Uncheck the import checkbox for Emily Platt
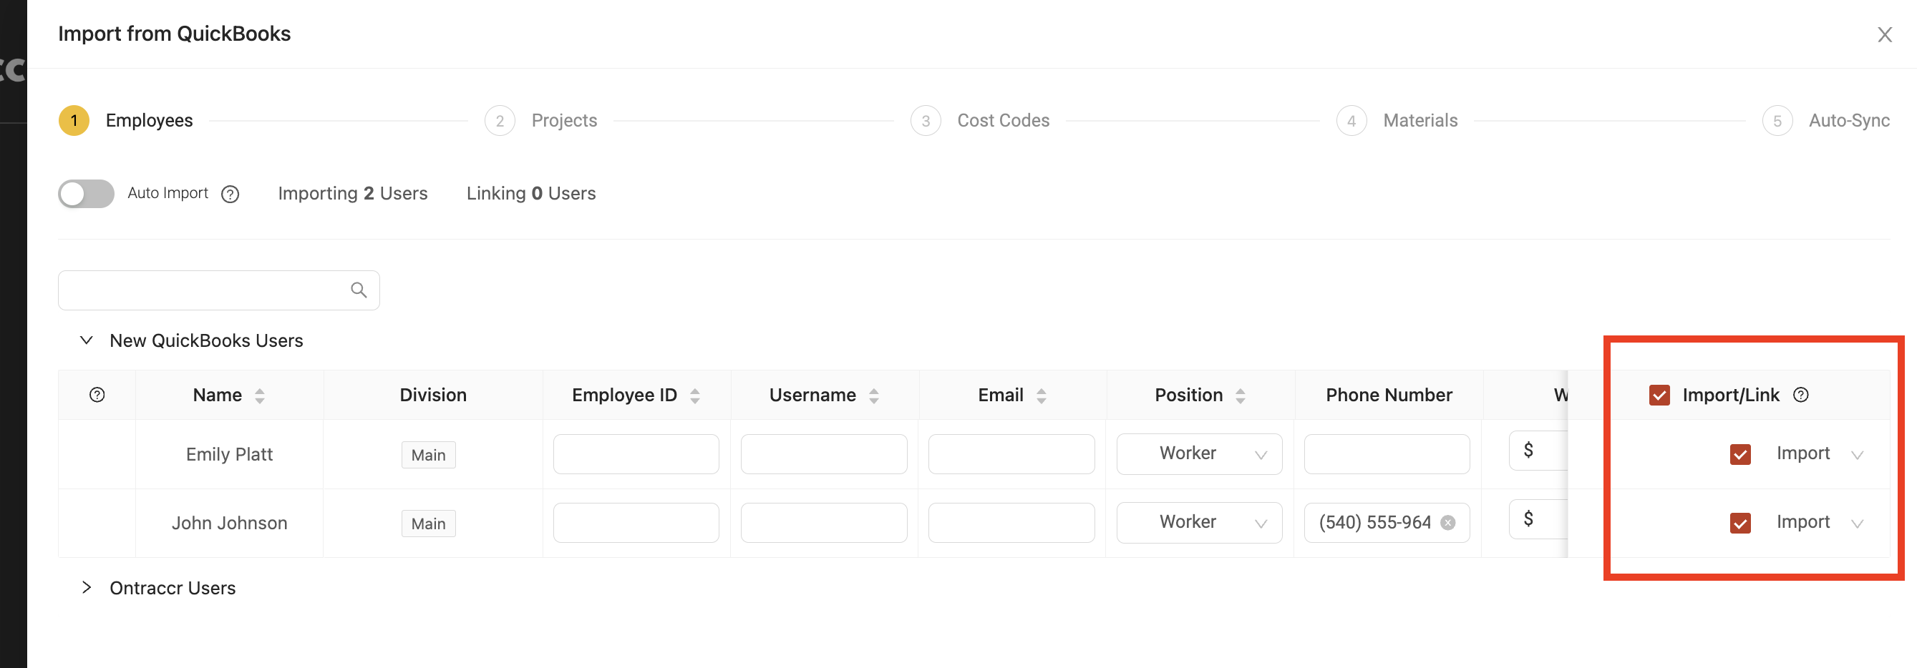1917x668 pixels. [1740, 454]
